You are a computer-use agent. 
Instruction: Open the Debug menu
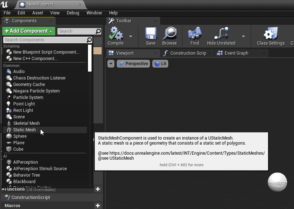[x=73, y=13]
